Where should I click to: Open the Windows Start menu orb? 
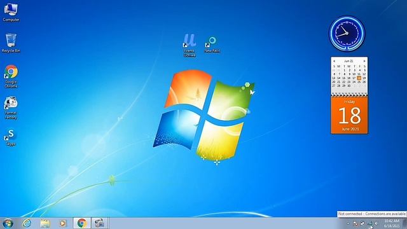[x=8, y=223]
